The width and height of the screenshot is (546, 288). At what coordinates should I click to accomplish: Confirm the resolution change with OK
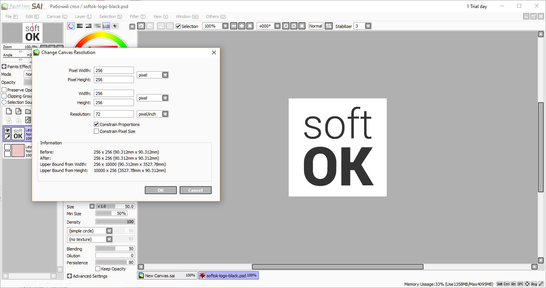tap(161, 190)
